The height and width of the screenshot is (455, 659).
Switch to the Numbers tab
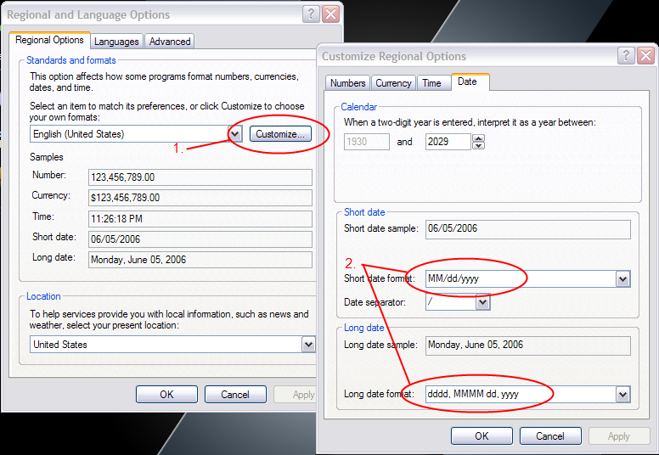(x=347, y=83)
